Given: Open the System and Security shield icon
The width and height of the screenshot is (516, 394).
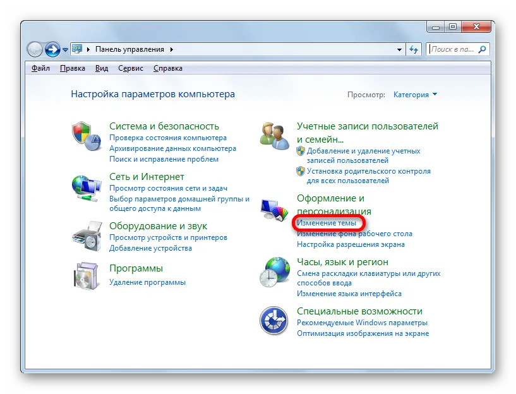Looking at the screenshot, I should point(87,136).
